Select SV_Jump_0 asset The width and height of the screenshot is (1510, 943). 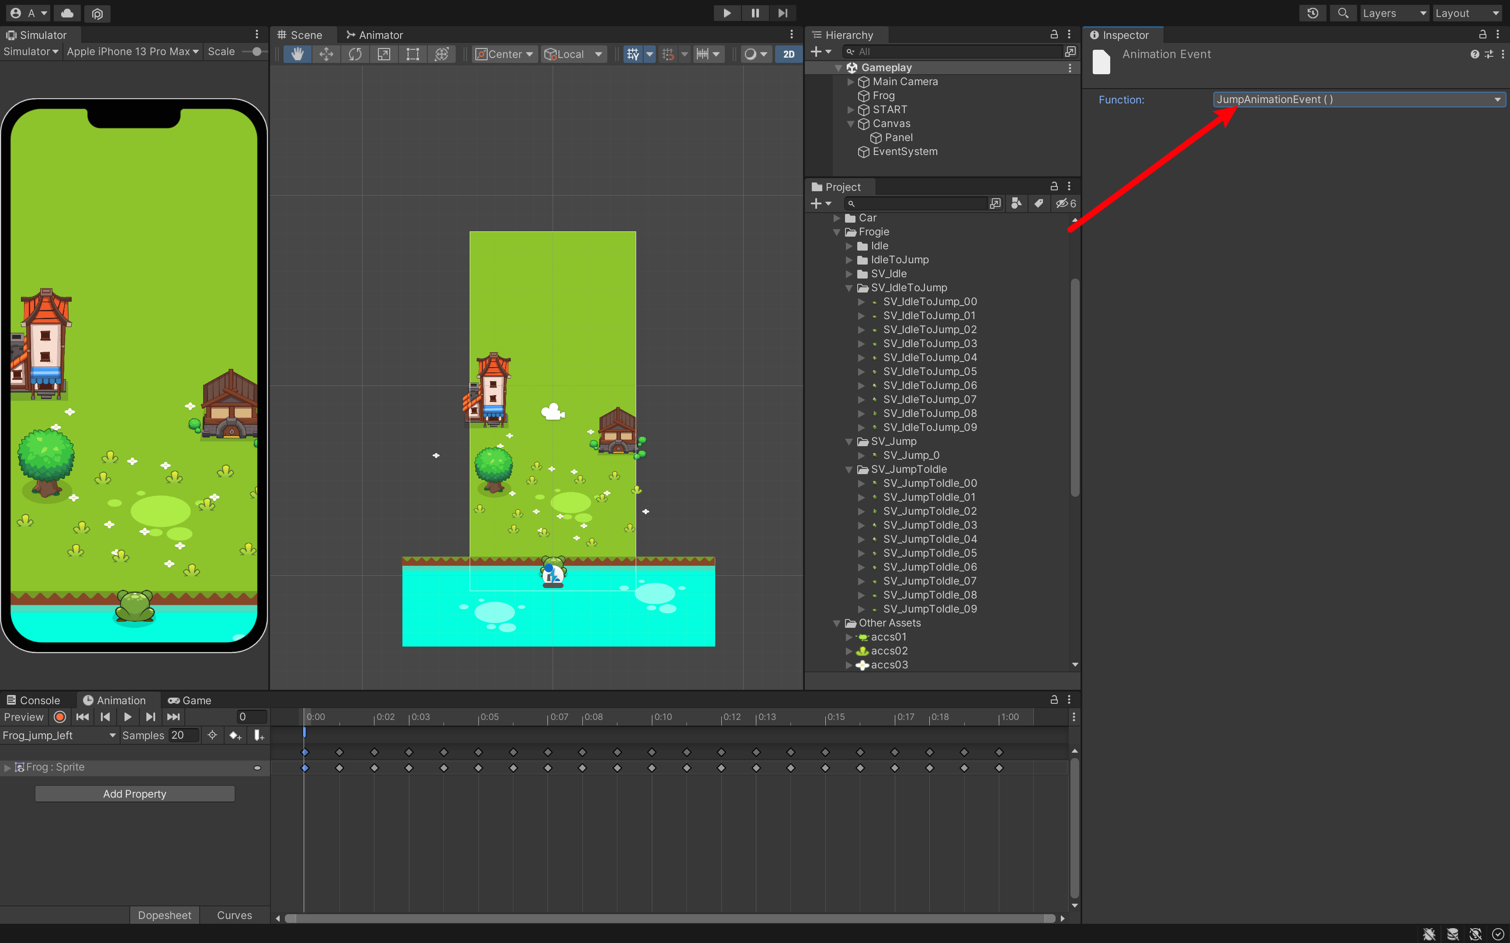(x=911, y=455)
